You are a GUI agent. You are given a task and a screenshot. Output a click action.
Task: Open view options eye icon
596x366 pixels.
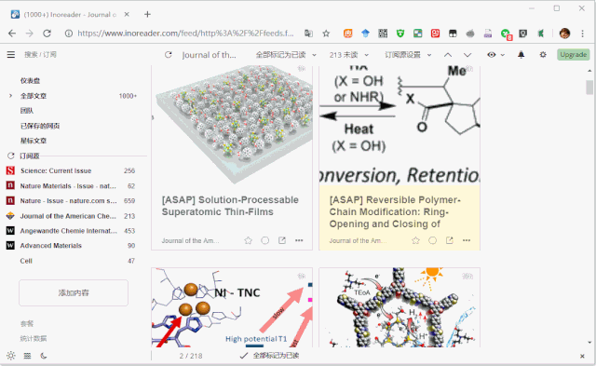tap(492, 55)
